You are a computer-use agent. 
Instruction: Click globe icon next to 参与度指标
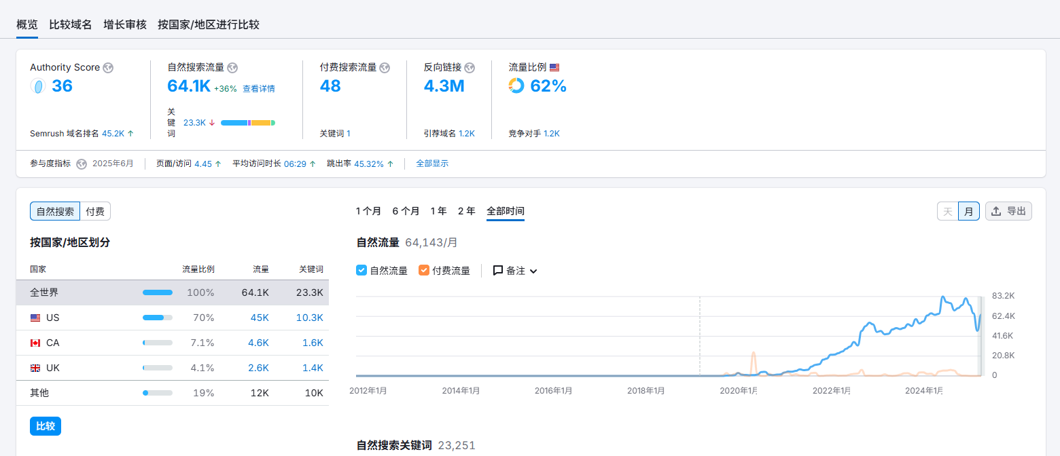click(82, 164)
